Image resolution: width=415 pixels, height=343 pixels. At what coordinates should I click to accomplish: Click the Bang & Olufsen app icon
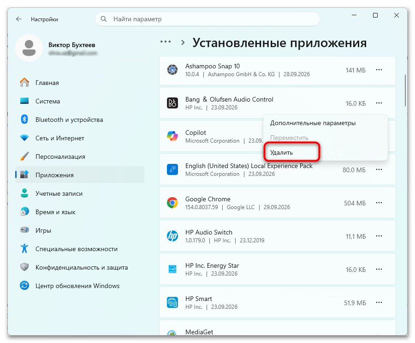coord(172,103)
